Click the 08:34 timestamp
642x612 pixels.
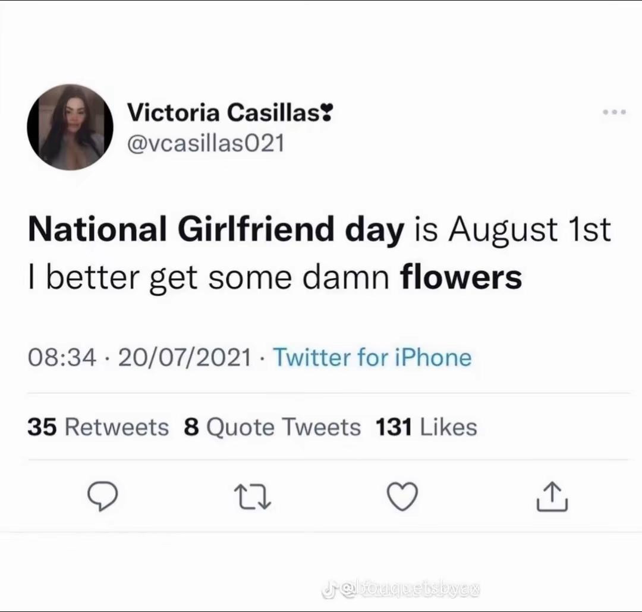tap(62, 357)
